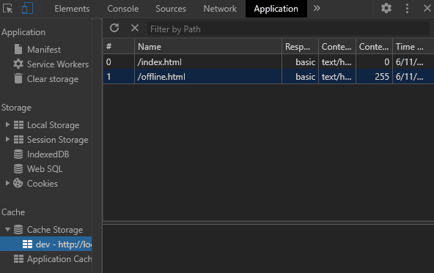Collapse the Cache Storage tree
Image resolution: width=434 pixels, height=273 pixels.
coord(7,229)
